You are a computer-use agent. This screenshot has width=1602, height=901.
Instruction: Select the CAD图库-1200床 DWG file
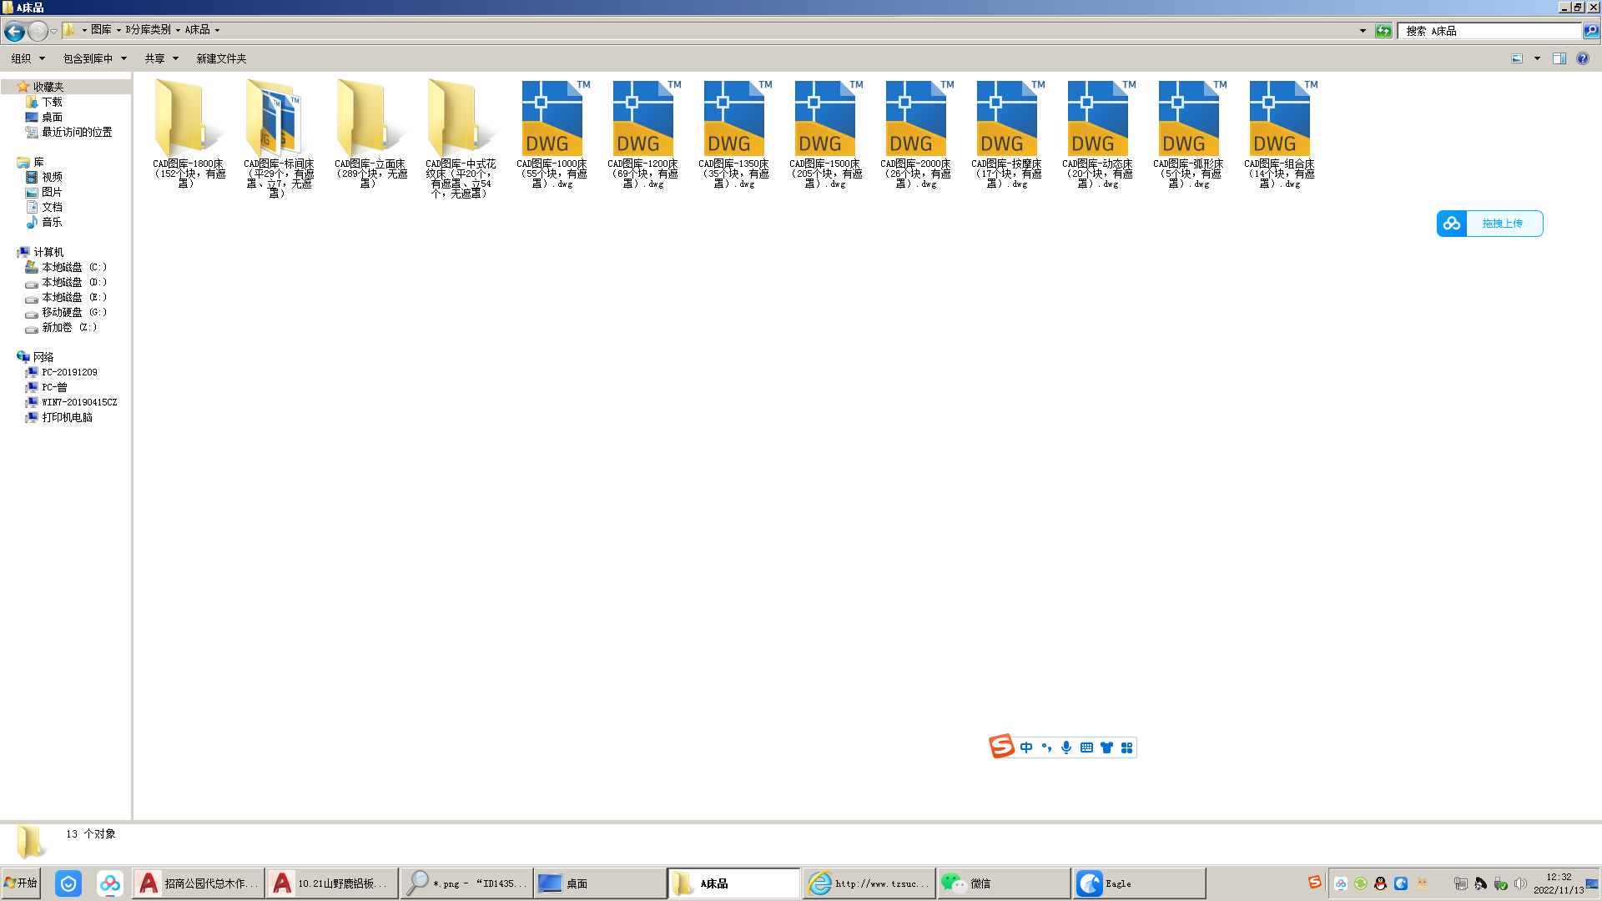point(643,133)
